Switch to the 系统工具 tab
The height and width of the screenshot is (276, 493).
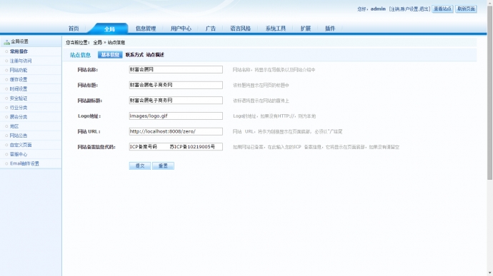pyautogui.click(x=275, y=29)
